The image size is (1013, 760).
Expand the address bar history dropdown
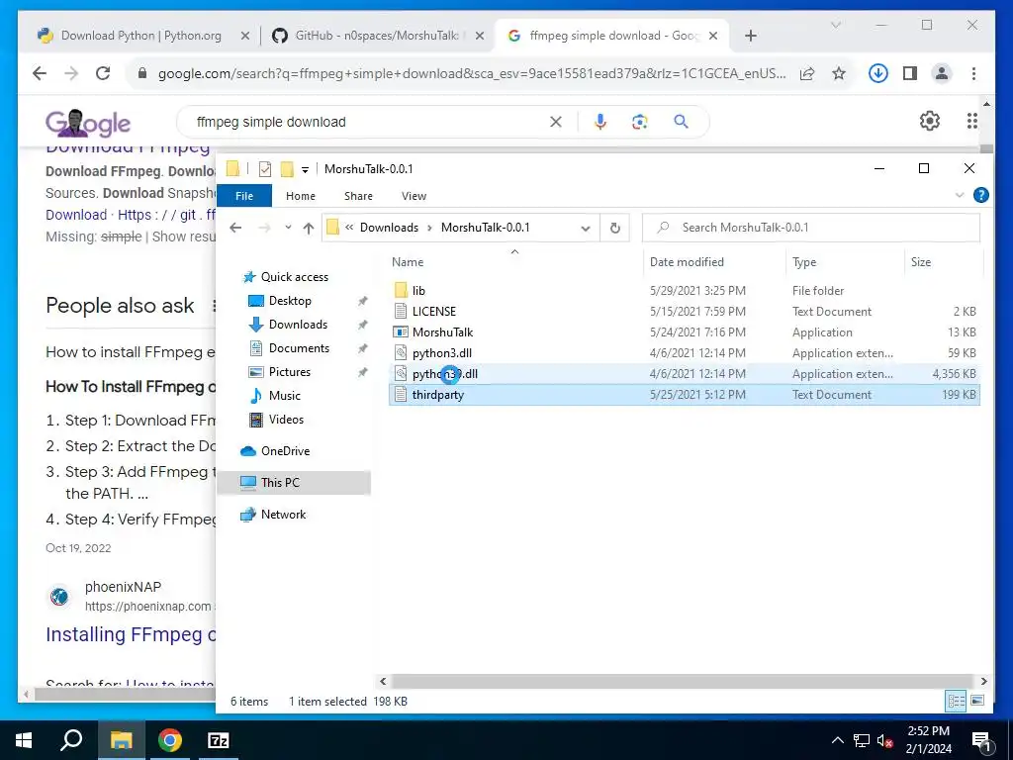tap(586, 228)
